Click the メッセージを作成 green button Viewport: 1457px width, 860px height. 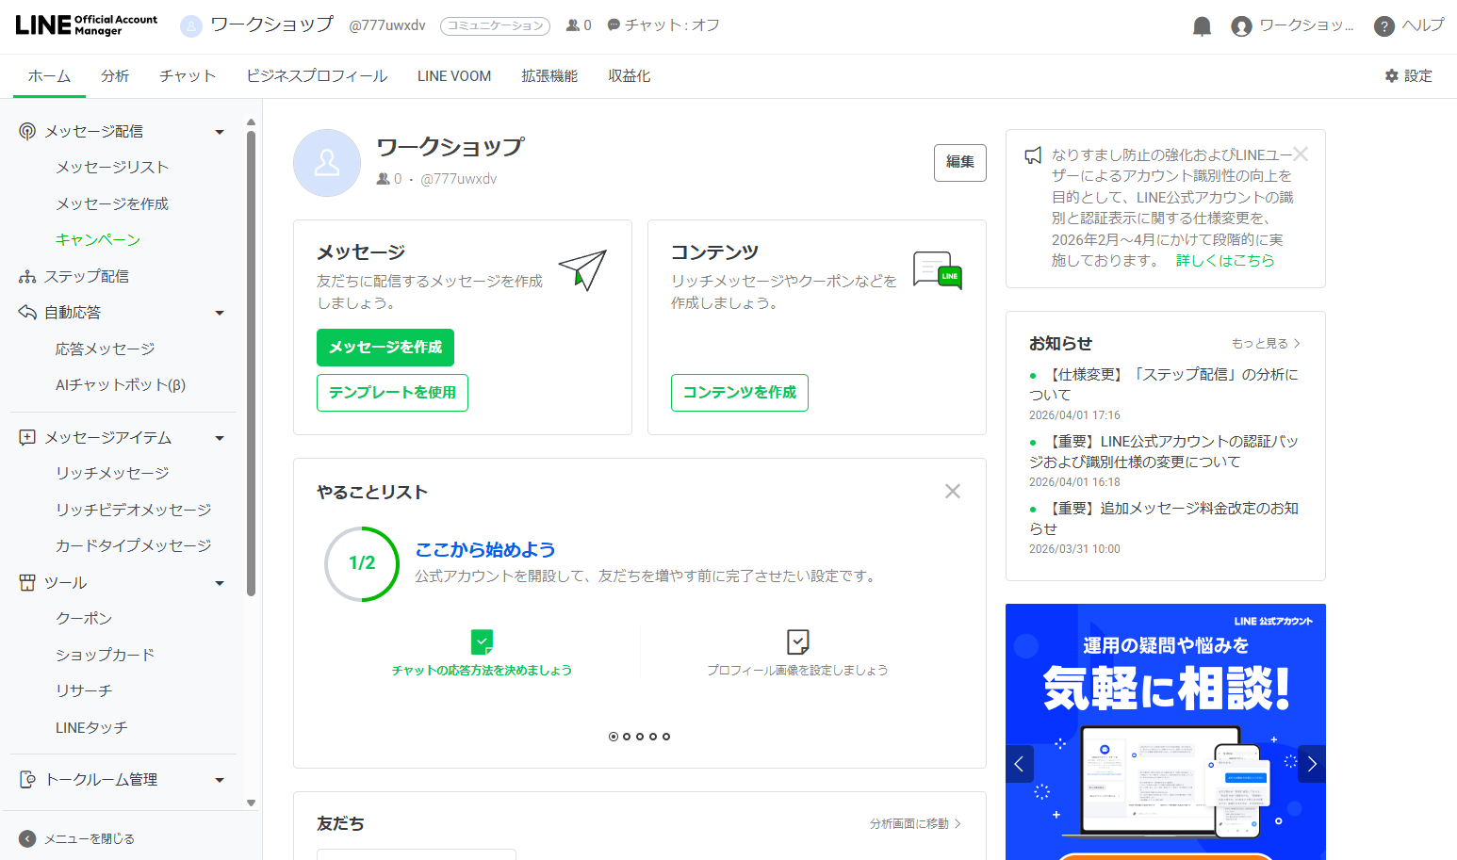[385, 348]
